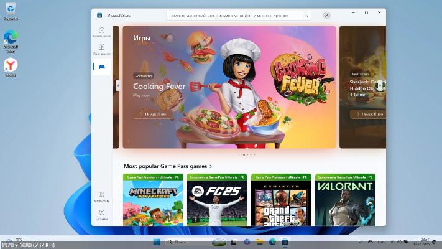Open the Valorant game tile

tap(345, 200)
